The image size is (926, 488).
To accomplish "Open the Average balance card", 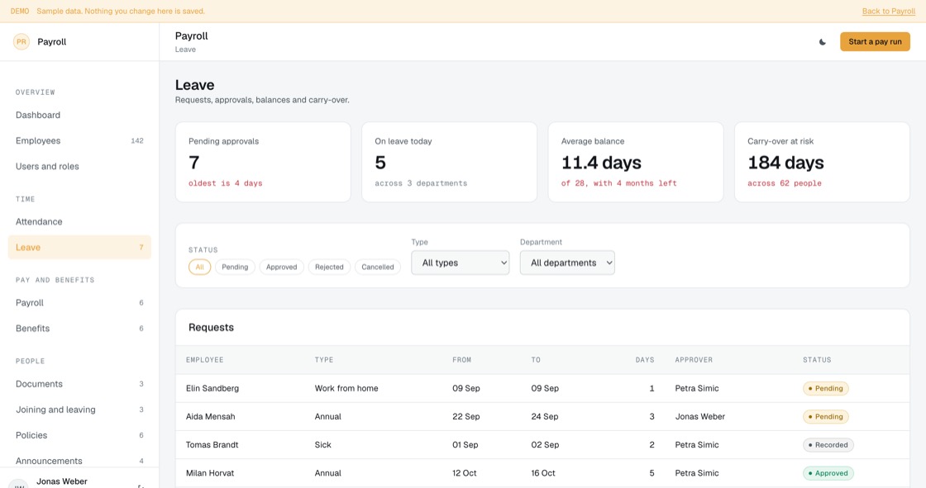I will 636,163.
